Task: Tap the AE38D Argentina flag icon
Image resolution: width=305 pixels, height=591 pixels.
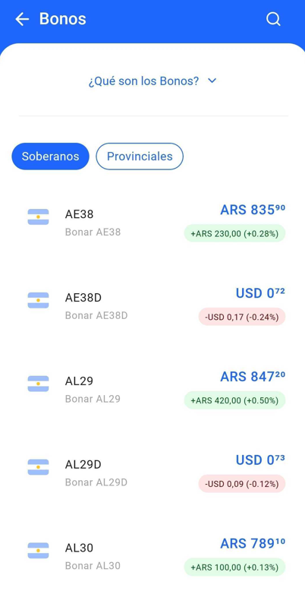Action: pyautogui.click(x=38, y=300)
